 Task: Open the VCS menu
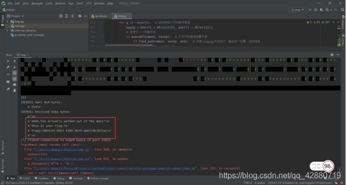[x=88, y=3]
